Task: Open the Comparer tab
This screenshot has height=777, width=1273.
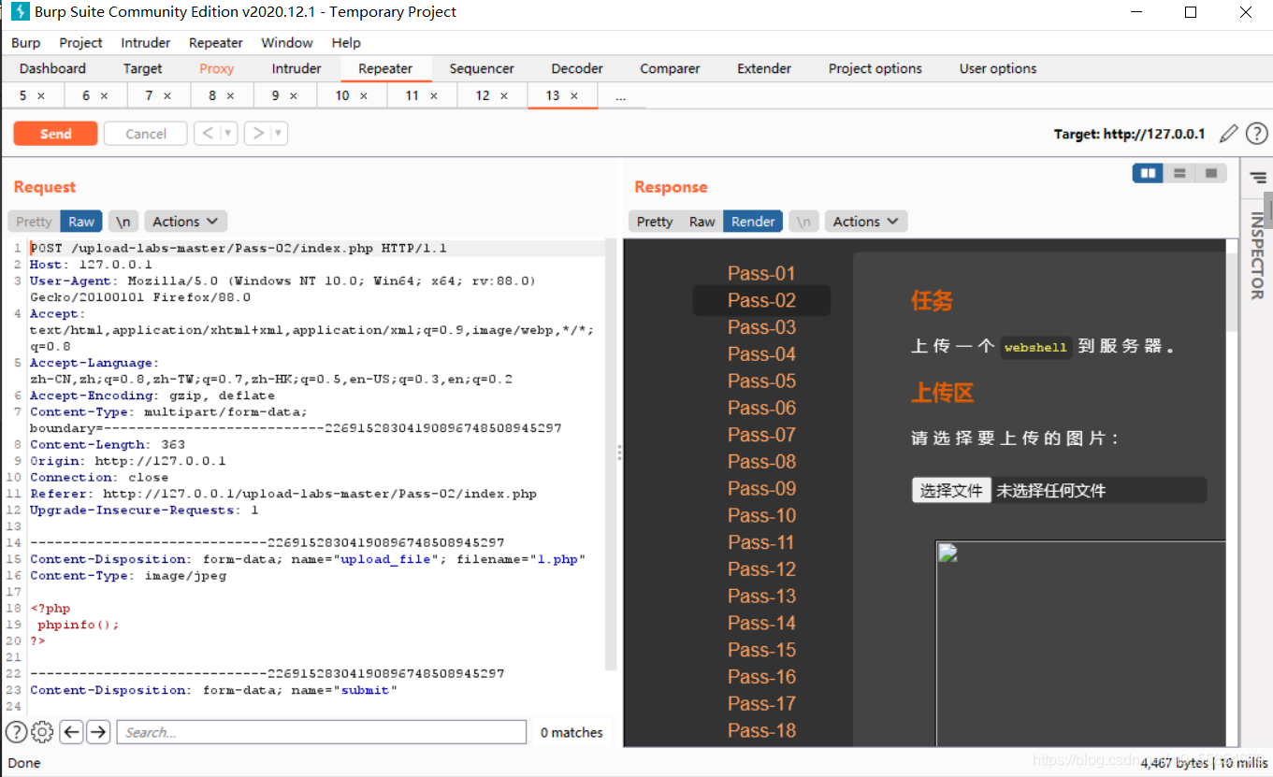Action: [670, 68]
